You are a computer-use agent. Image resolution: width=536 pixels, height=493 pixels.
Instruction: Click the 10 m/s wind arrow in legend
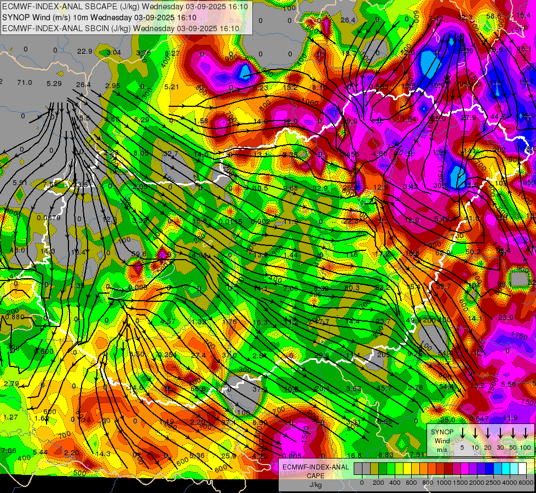tap(475, 433)
